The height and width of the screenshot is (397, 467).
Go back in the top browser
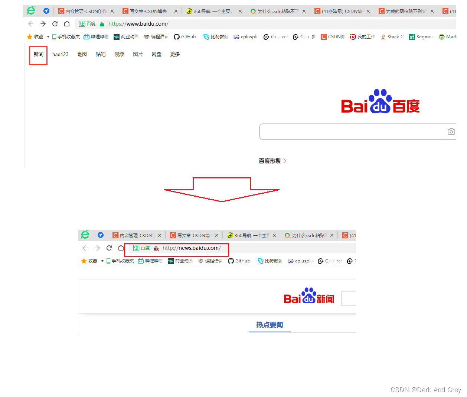[31, 24]
